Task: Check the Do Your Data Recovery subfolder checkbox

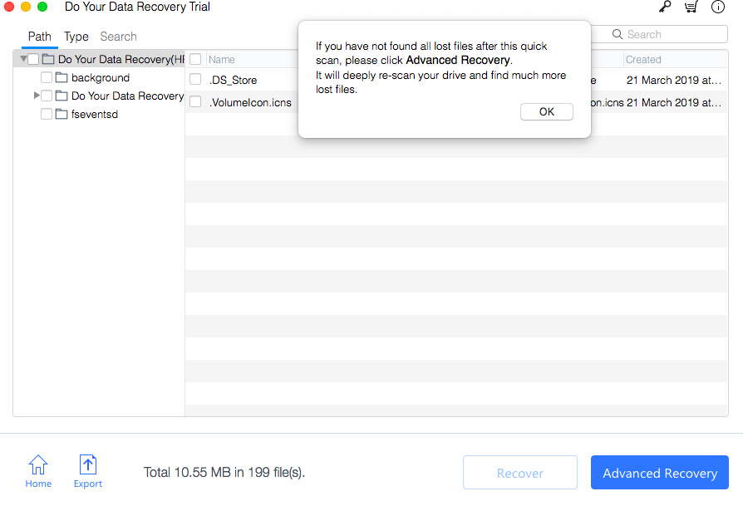Action: tap(47, 96)
